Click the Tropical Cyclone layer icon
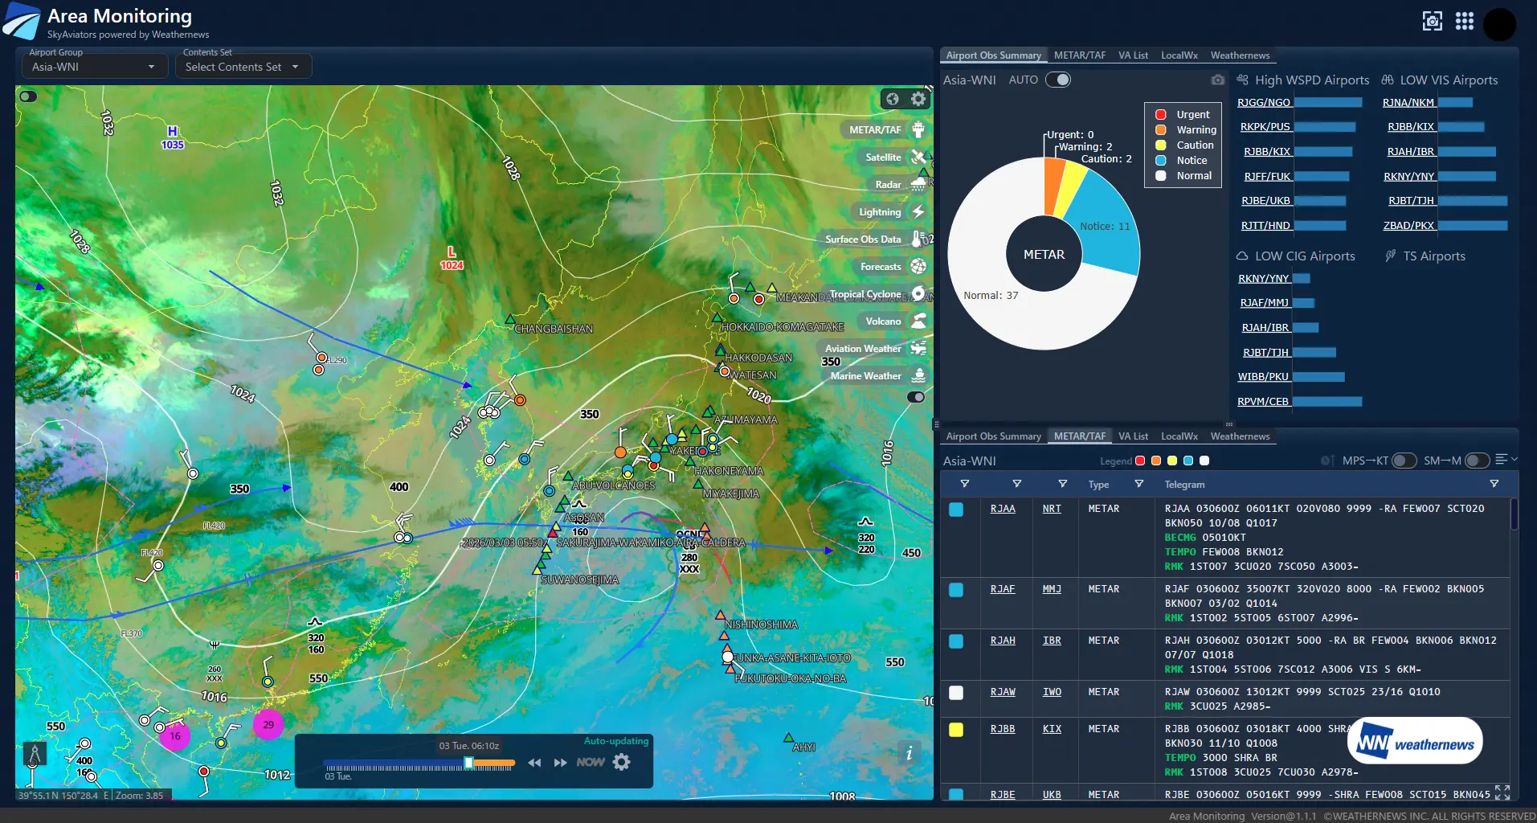This screenshot has width=1537, height=823. point(918,293)
